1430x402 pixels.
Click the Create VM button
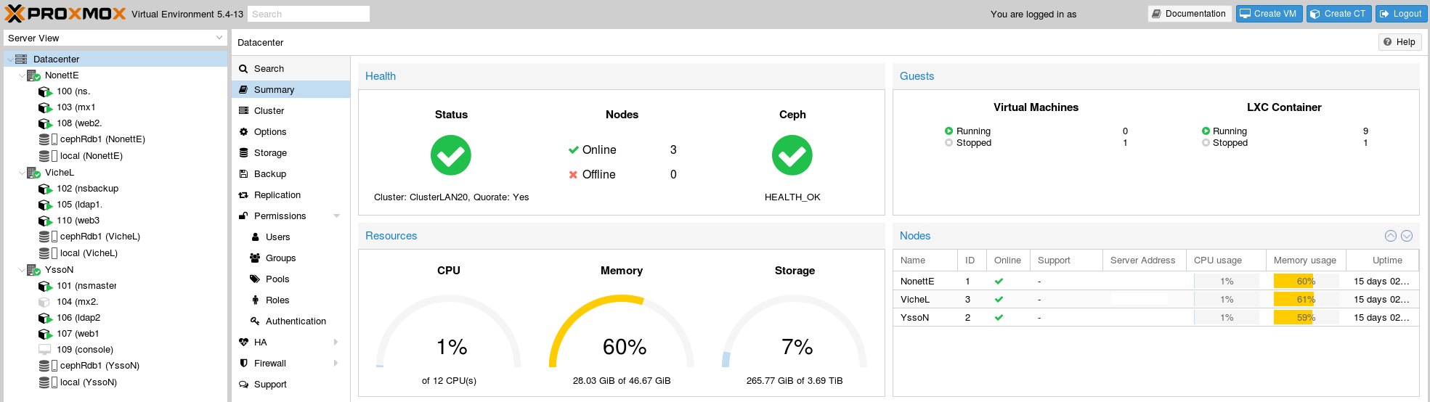[x=1268, y=14]
